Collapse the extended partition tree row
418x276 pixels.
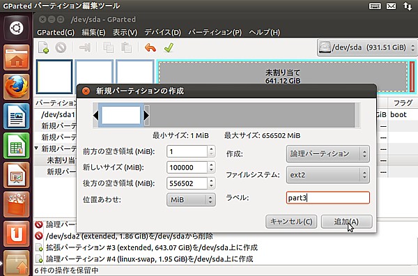(36, 148)
